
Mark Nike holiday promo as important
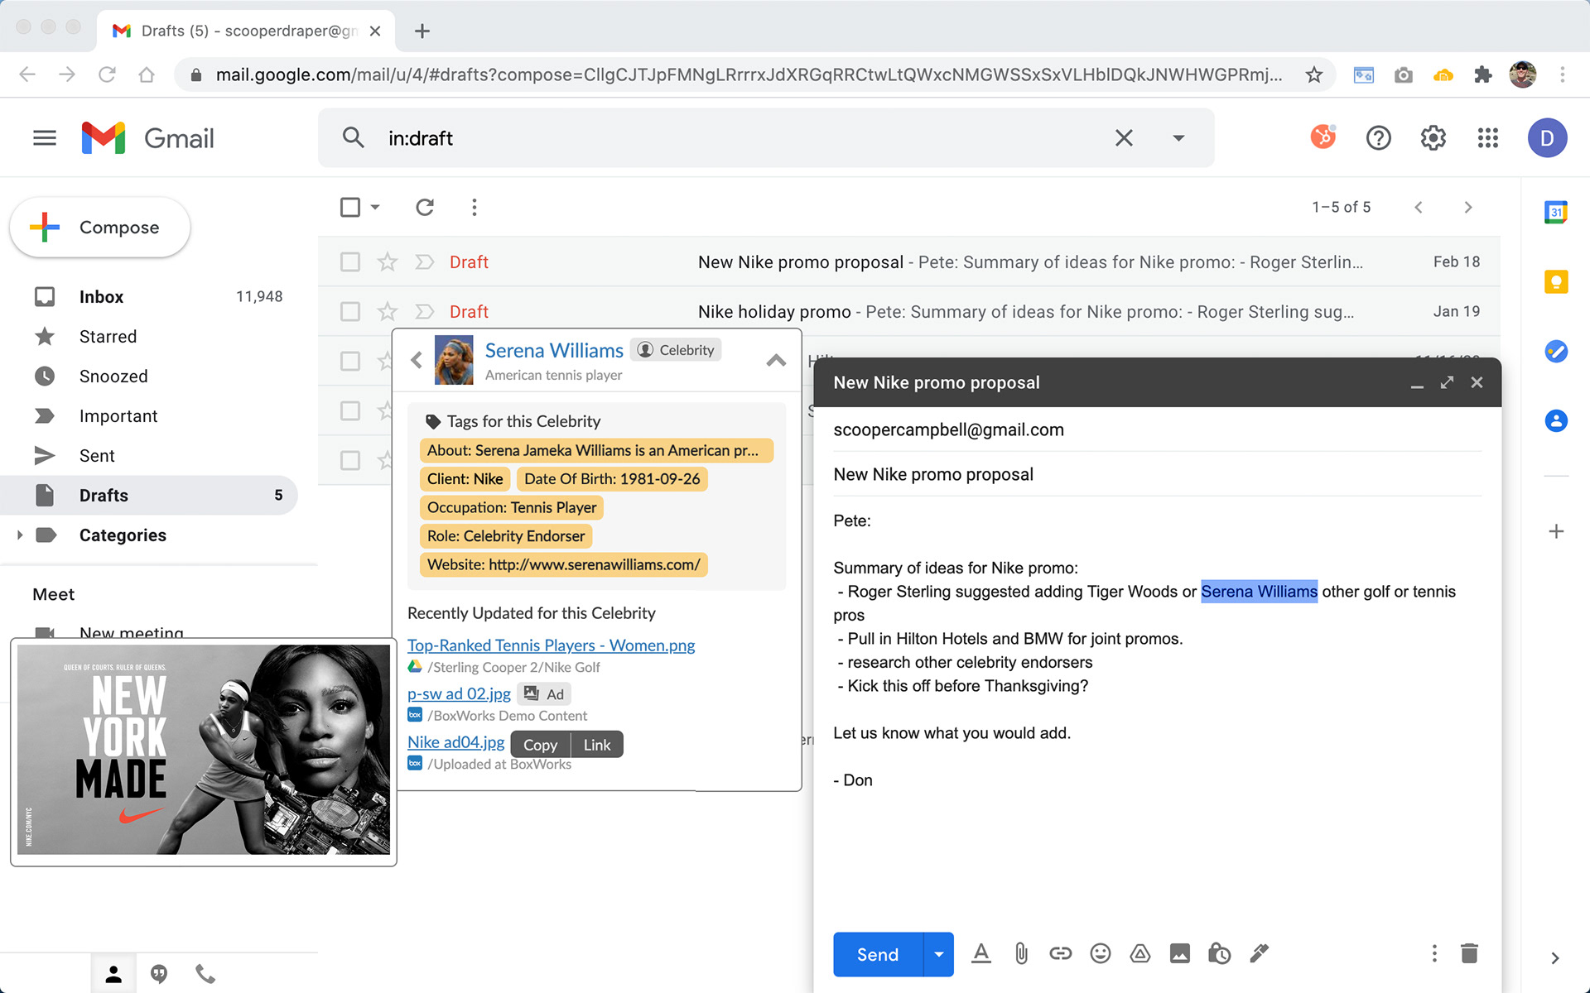[x=424, y=312]
